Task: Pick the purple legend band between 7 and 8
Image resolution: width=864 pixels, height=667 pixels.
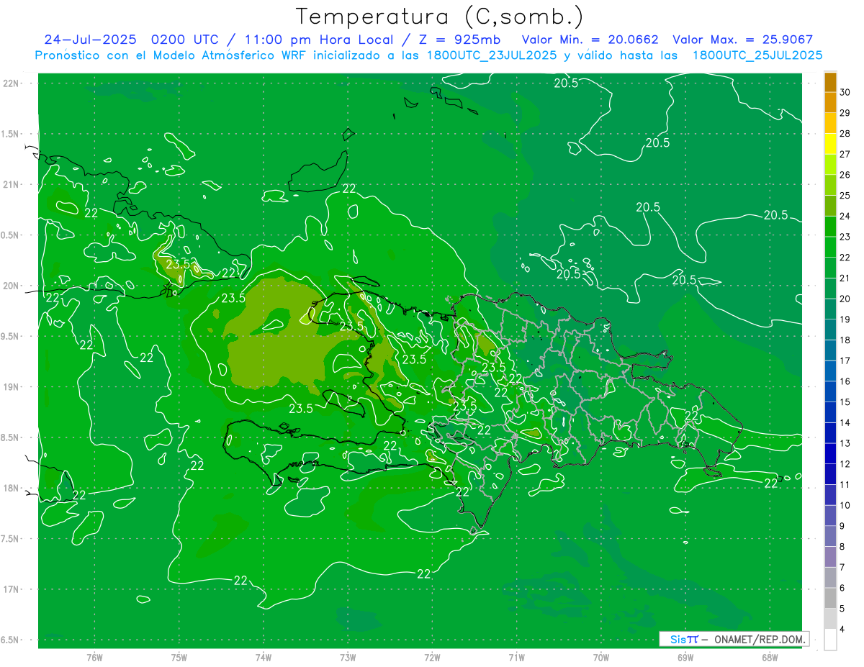Action: [830, 557]
